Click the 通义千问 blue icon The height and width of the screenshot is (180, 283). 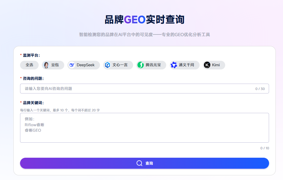[x=174, y=65]
